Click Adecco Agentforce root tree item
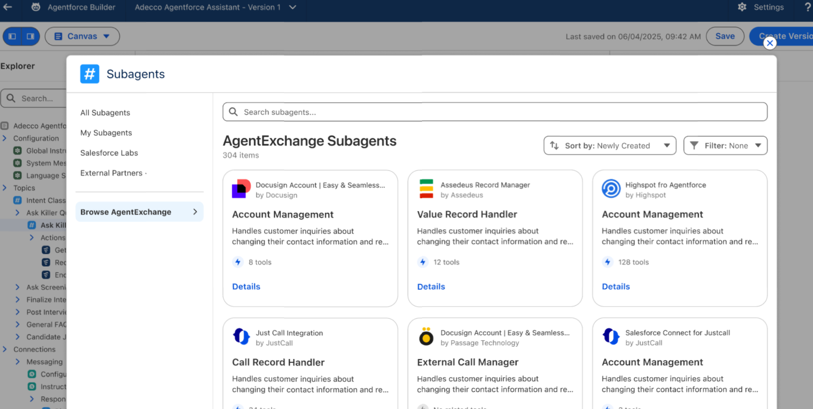Screen dimensions: 813x409 [x=40, y=126]
